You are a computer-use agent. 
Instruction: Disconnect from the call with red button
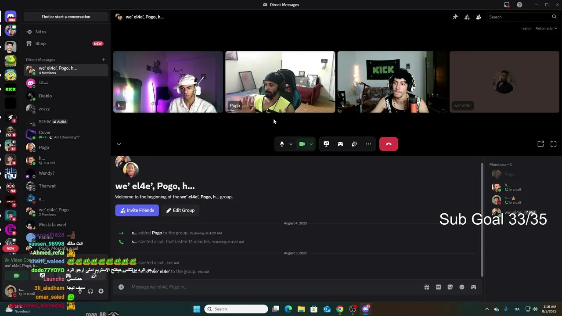[389, 144]
